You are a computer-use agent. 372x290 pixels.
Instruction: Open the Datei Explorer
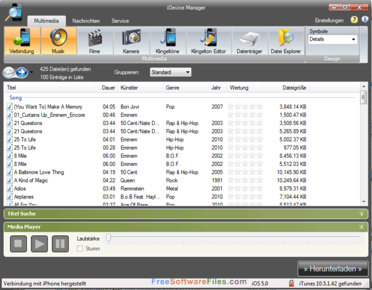click(286, 41)
